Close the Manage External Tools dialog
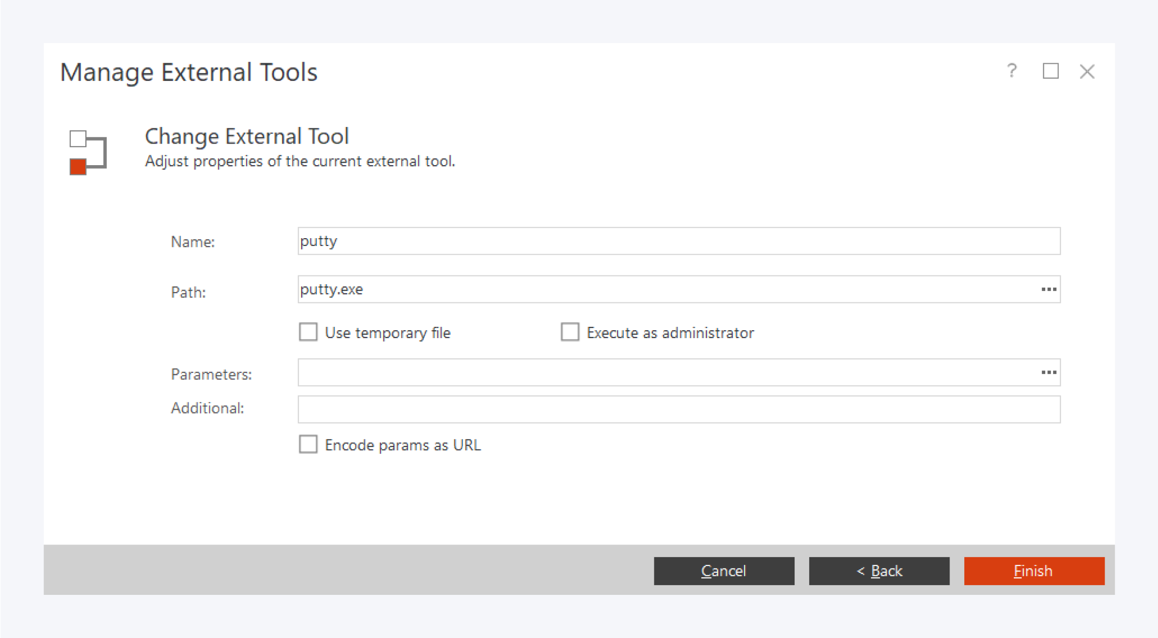The width and height of the screenshot is (1158, 638). coord(1087,72)
